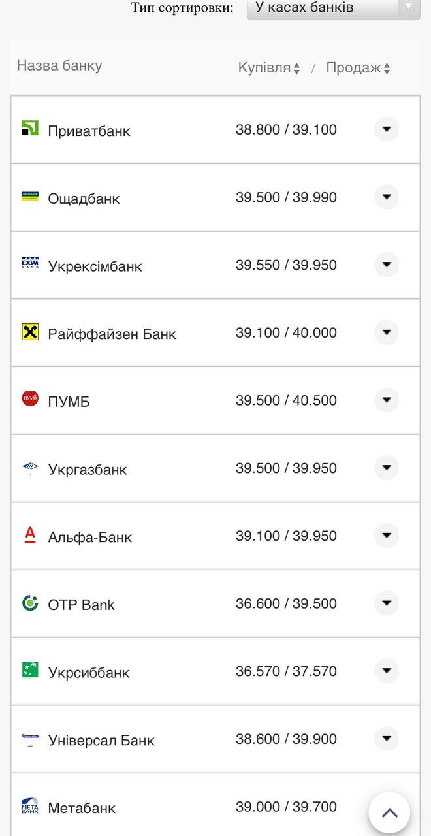Click the red Альфа-Банк logo
The width and height of the screenshot is (431, 836).
[30, 535]
